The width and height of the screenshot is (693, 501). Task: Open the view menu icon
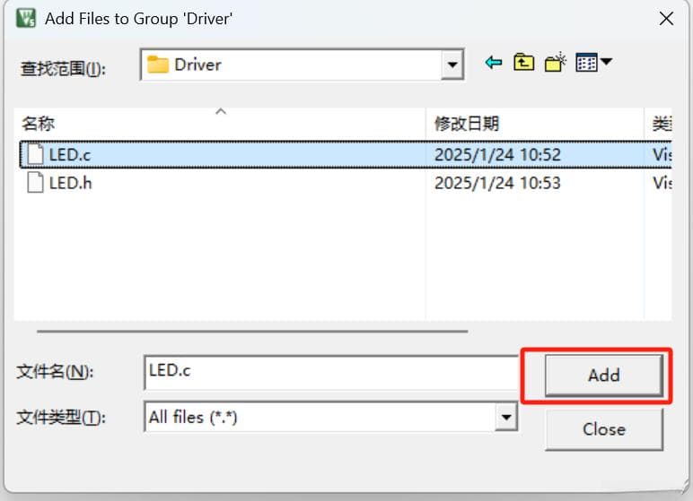(586, 62)
